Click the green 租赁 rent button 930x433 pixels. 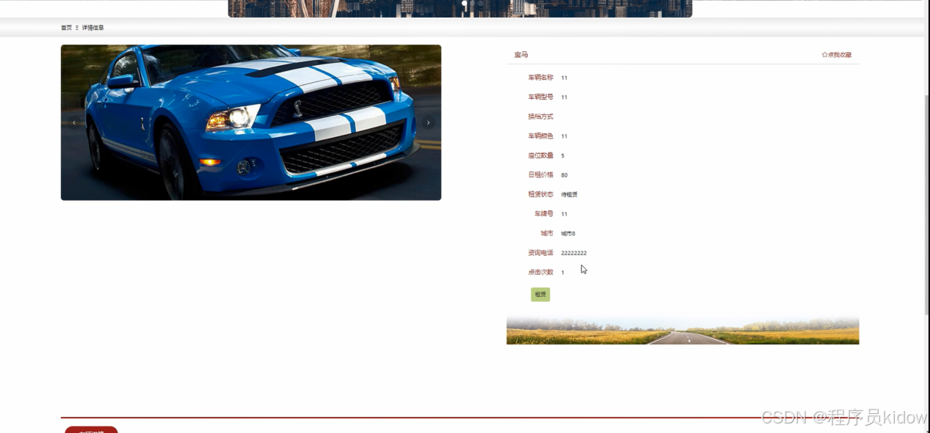click(540, 295)
